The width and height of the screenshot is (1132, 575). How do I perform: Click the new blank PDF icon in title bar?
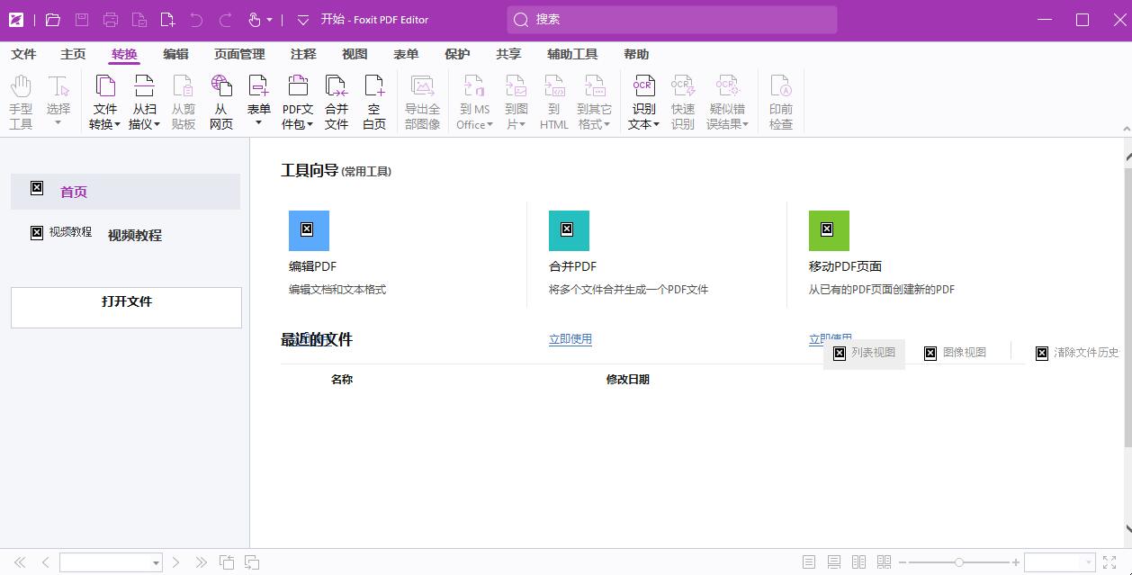click(x=167, y=20)
